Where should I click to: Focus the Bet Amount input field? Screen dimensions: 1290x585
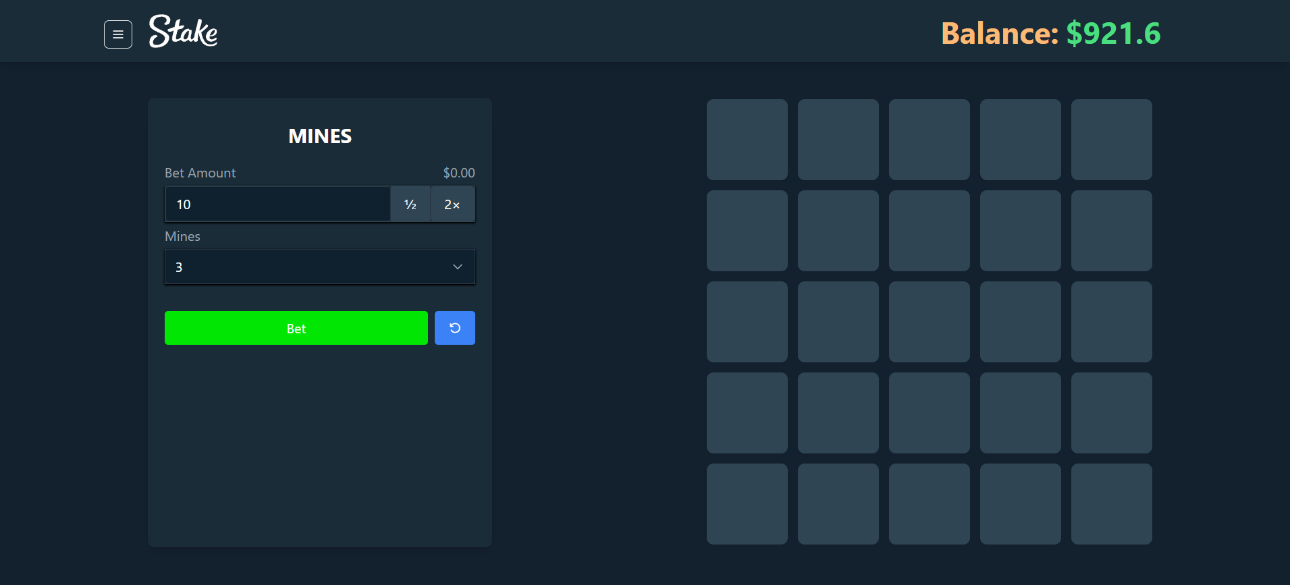click(277, 204)
